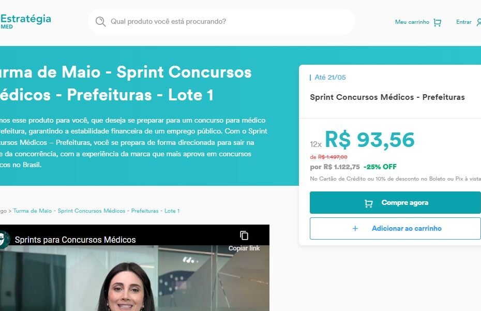Open video title 'Sprints para Concursos Médicos'
481x311 pixels.
pos(75,240)
